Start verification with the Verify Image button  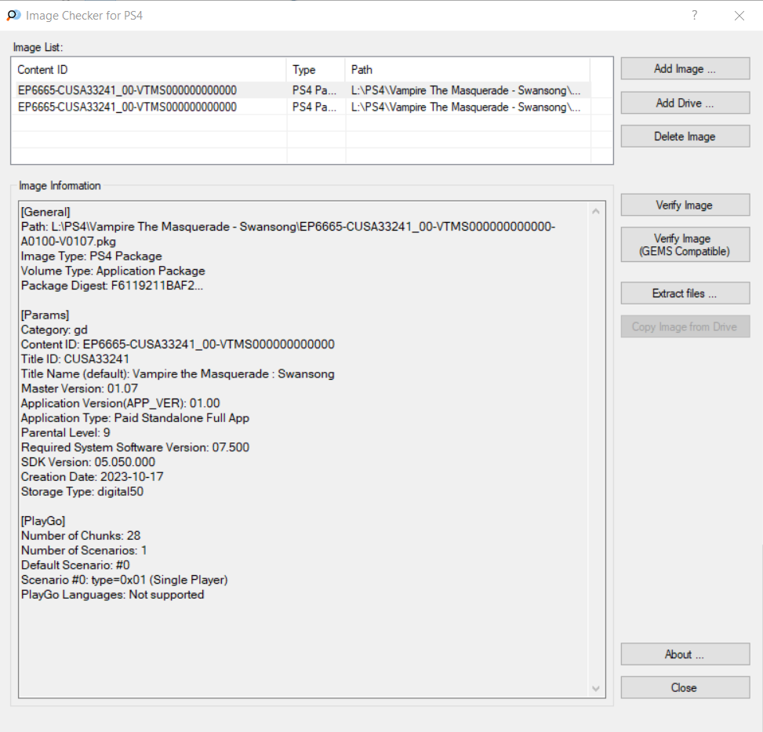(x=685, y=206)
